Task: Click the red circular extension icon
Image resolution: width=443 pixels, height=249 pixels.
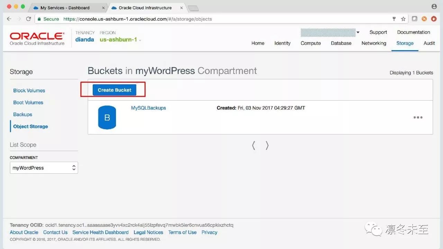Action: tap(434, 19)
